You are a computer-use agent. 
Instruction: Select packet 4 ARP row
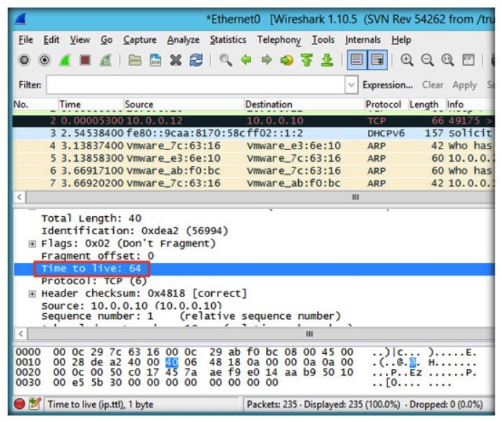254,146
